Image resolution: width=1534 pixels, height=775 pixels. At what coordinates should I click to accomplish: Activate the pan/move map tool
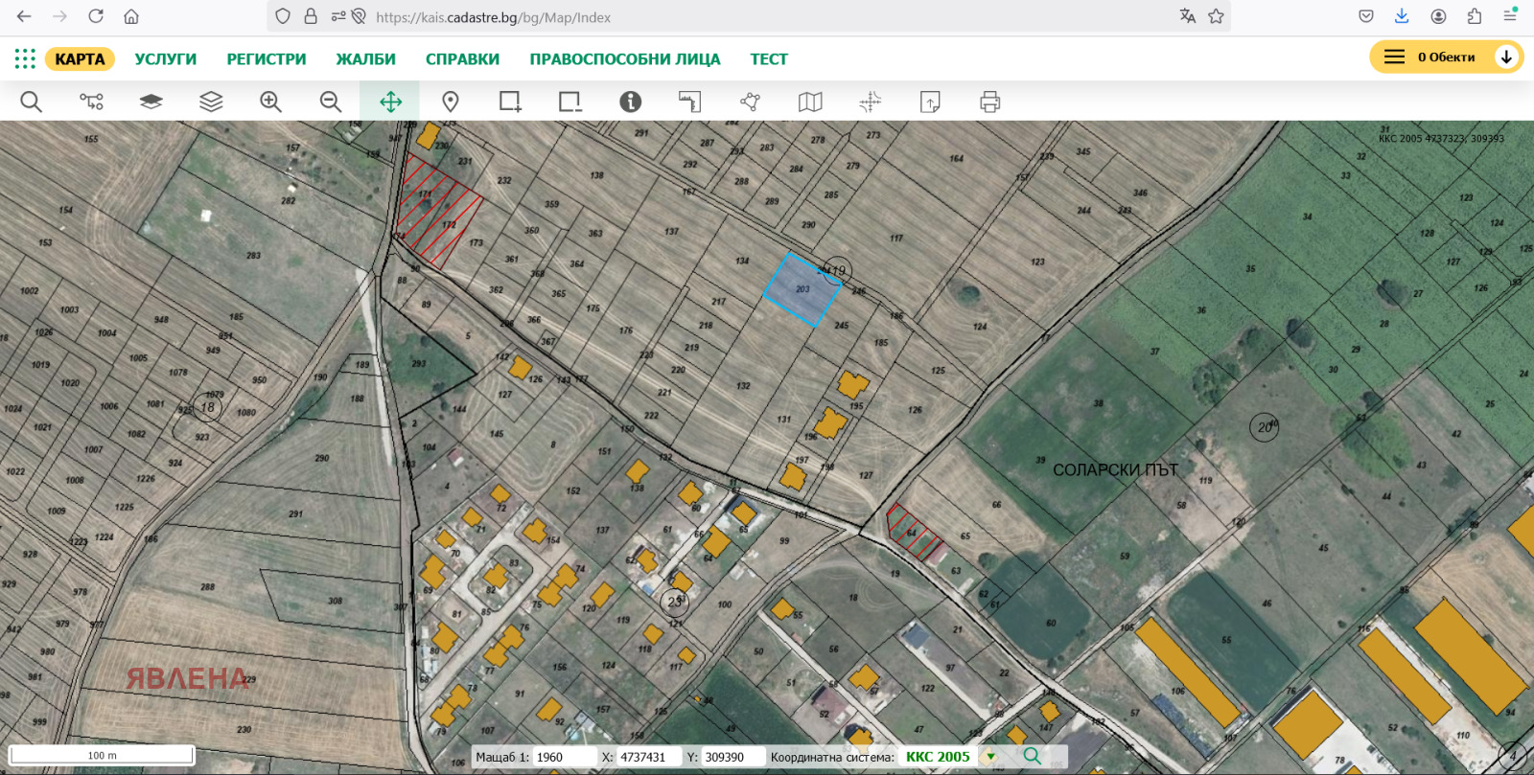point(390,102)
